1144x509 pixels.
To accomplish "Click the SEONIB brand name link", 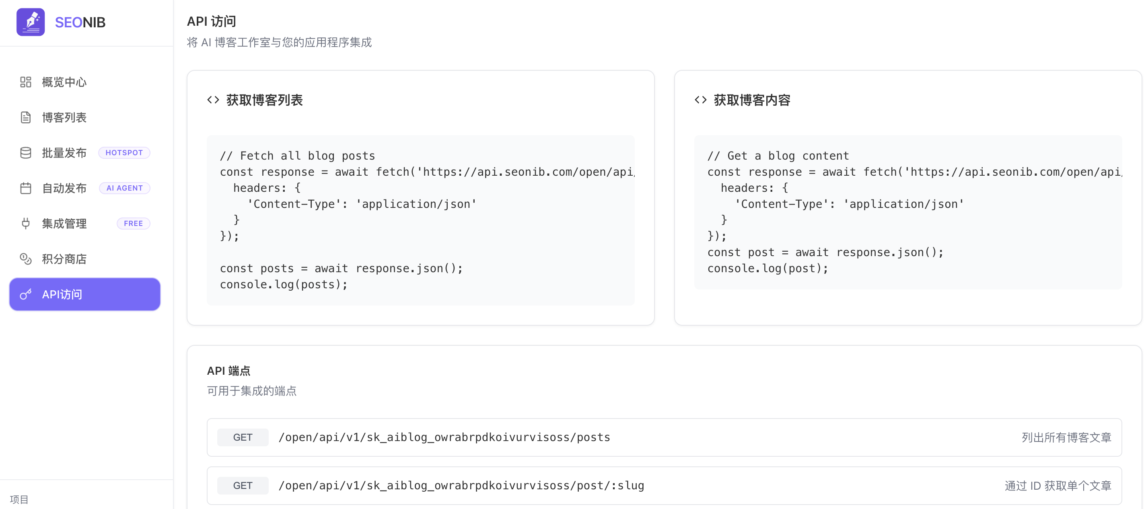I will [80, 22].
